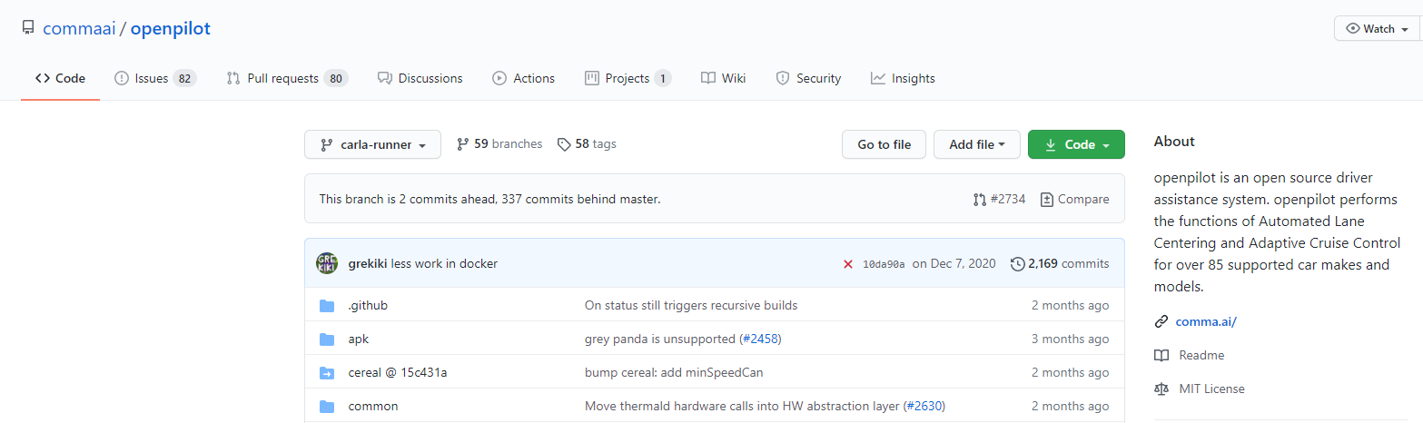The image size is (1423, 423).
Task: Open the Pull requests tab
Action: (x=287, y=78)
